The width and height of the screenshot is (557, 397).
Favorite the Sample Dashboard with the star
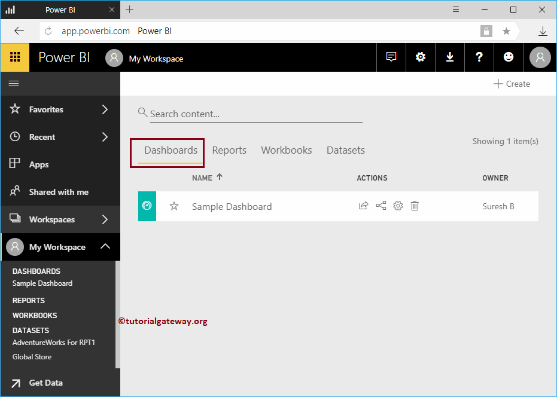[x=174, y=206]
